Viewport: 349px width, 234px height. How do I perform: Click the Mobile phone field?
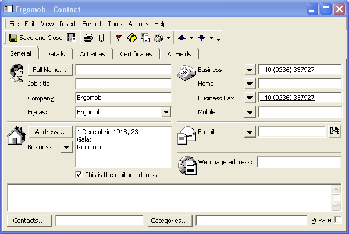click(300, 112)
